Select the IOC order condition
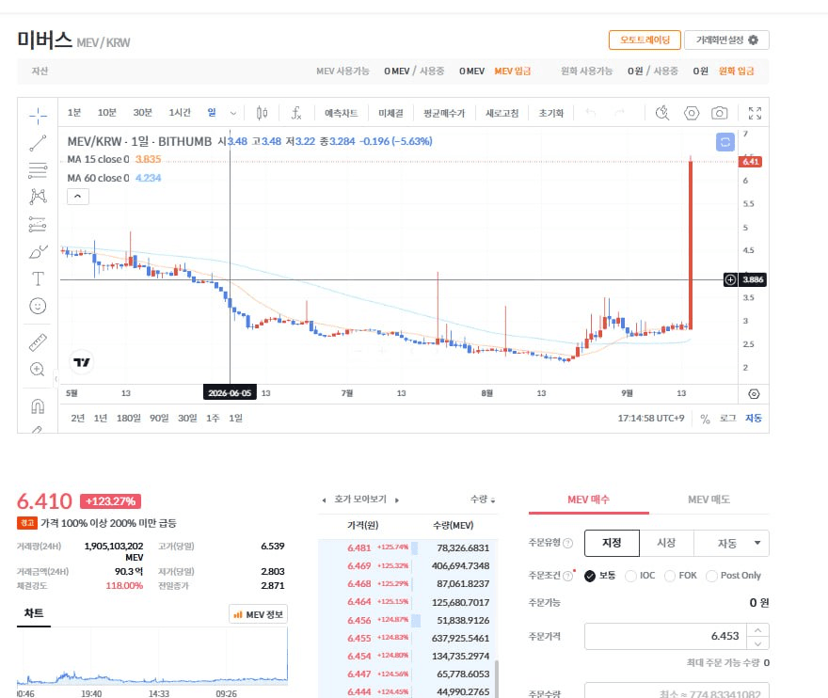The height and width of the screenshot is (698, 828). point(640,576)
